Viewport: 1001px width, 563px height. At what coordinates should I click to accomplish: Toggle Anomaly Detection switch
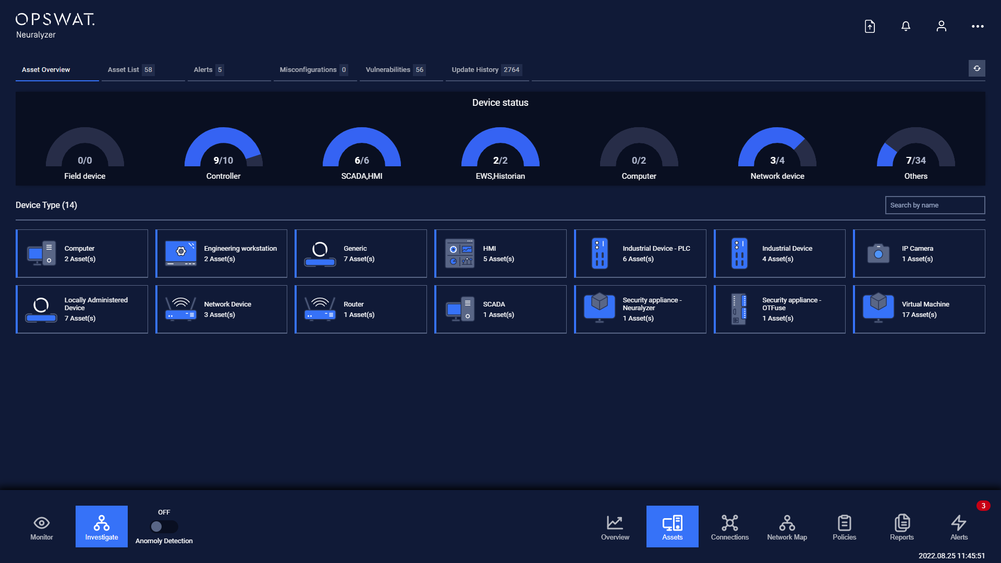click(x=164, y=527)
